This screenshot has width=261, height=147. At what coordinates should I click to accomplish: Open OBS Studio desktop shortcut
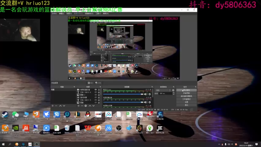(x=119, y=129)
